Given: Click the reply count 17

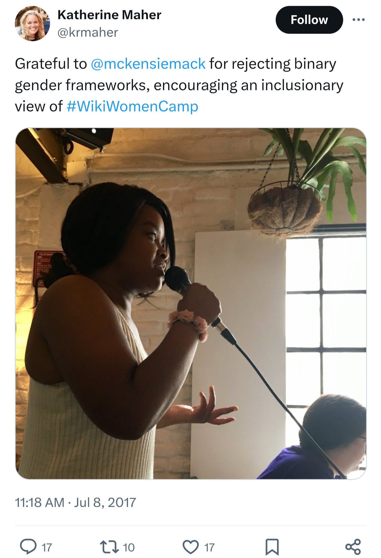Looking at the screenshot, I should point(47,547).
